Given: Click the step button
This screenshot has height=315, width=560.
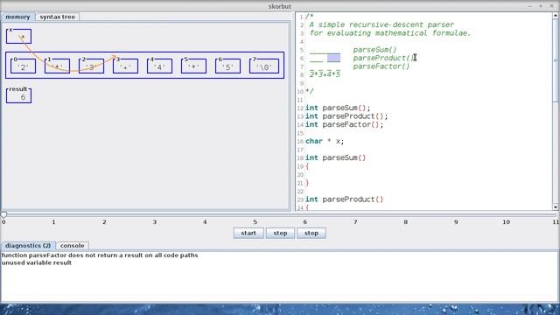Looking at the screenshot, I should (x=280, y=233).
